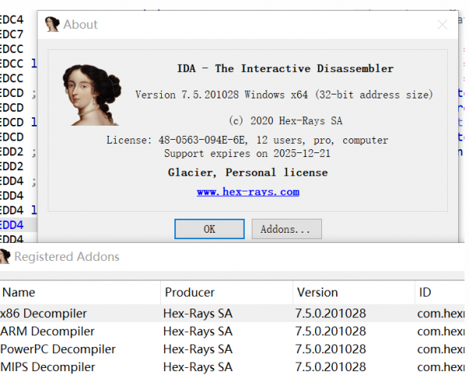Open the Addons... button
Image resolution: width=469 pixels, height=375 pixels.
[x=287, y=229]
